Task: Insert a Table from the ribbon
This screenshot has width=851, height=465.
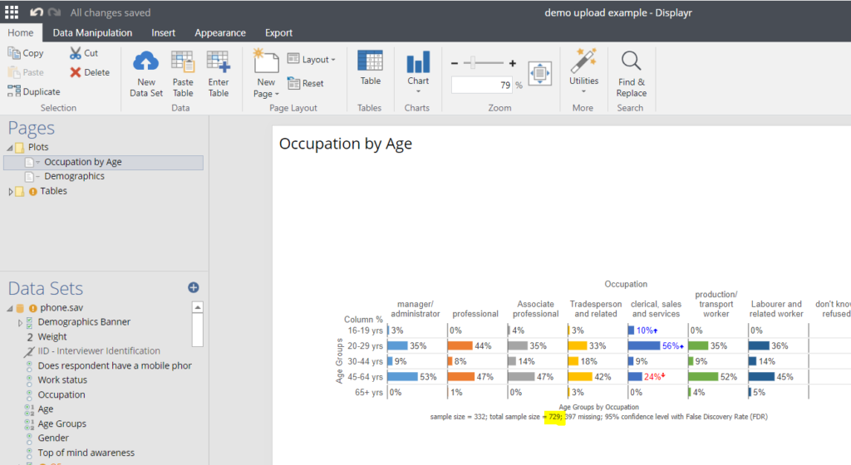Action: (x=370, y=68)
